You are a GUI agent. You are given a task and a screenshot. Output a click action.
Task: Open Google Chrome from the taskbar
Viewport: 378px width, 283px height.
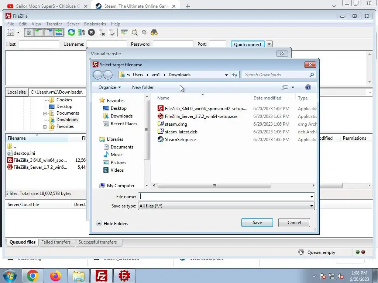pyautogui.click(x=33, y=276)
